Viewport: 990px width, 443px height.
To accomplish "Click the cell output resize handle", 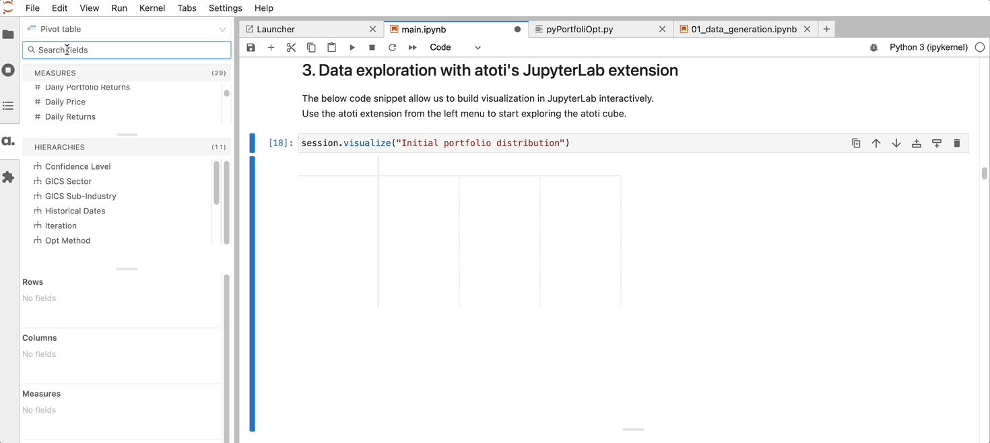I will 633,430.
